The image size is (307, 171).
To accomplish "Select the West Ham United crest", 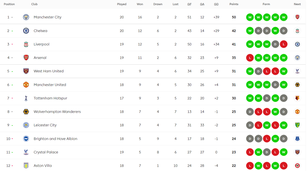I will coord(26,71).
